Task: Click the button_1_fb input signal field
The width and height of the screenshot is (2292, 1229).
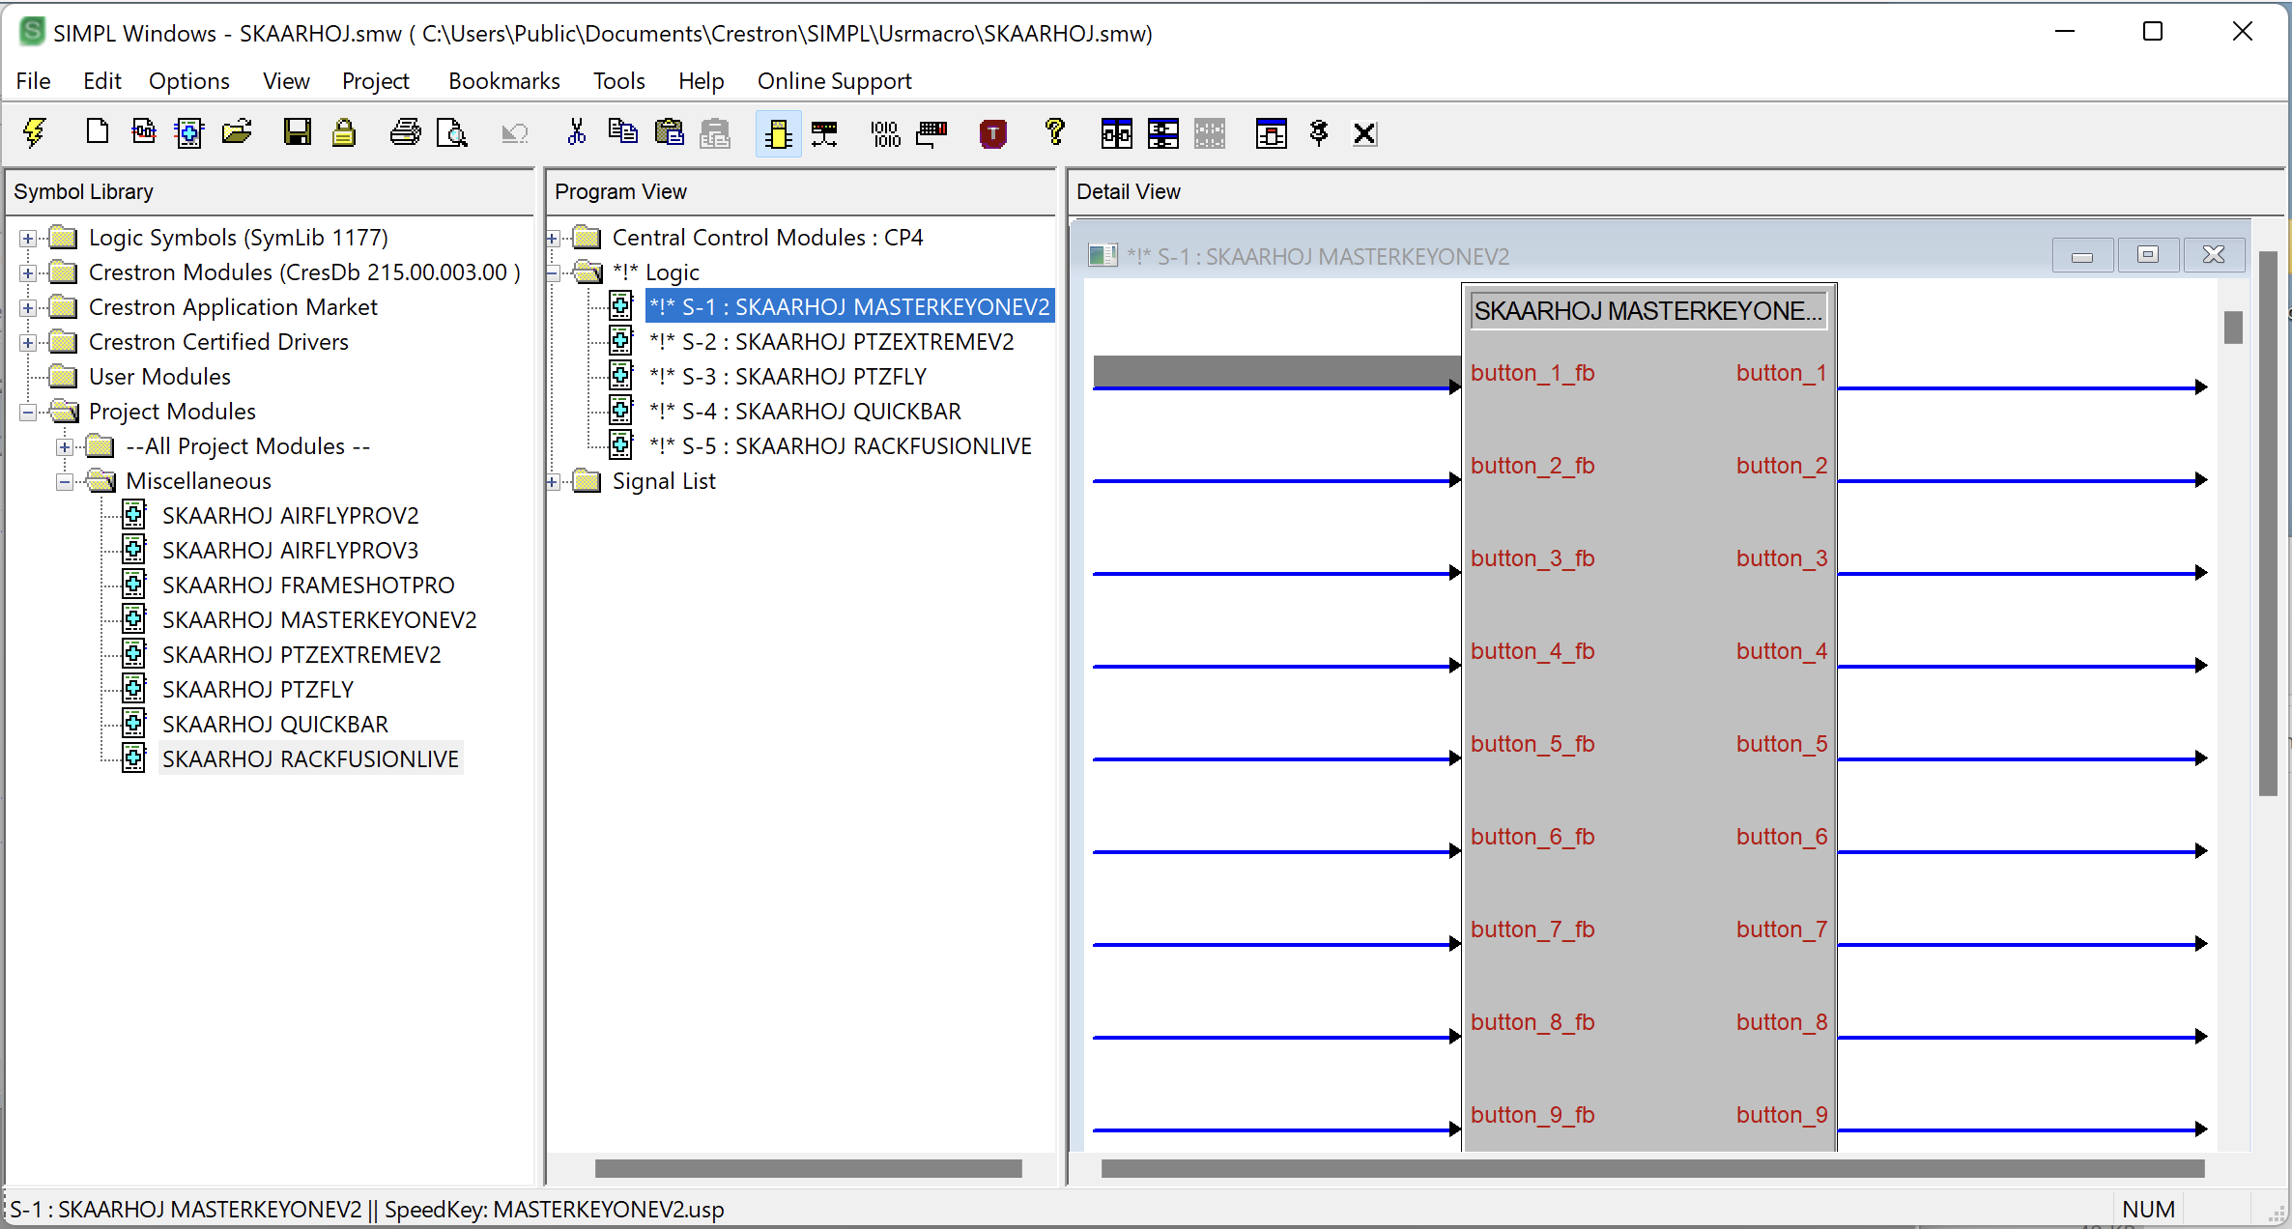Action: (1276, 371)
